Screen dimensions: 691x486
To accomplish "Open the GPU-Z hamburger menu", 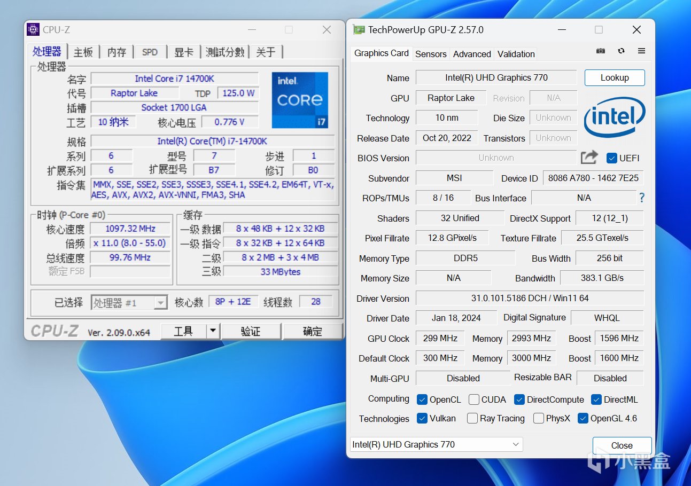I will click(x=641, y=51).
